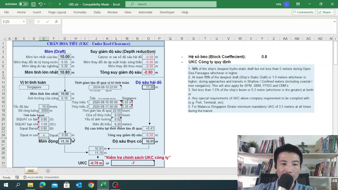Image resolution: width=338 pixels, height=190 pixels.
Task: Select column G header
Action: (65, 39)
